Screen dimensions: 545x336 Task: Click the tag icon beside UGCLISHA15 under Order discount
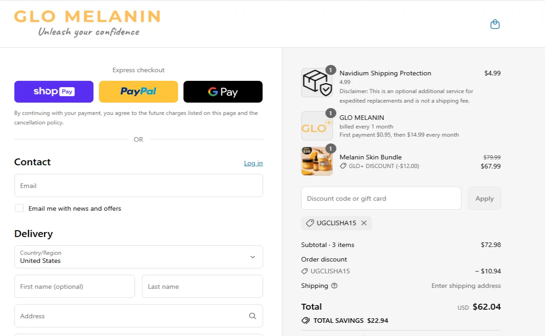coord(304,271)
